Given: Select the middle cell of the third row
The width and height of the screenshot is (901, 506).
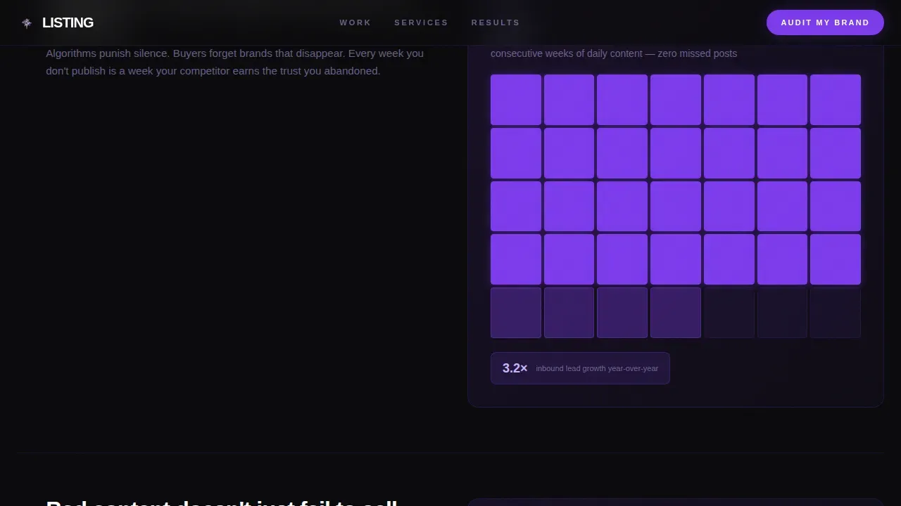Looking at the screenshot, I should [676, 206].
